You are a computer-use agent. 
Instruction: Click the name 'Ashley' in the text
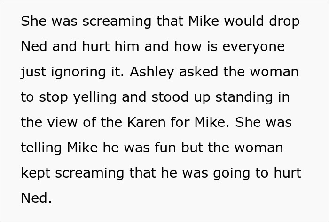point(150,72)
